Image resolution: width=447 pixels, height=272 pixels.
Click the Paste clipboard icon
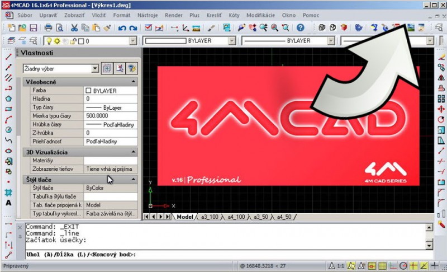[96, 27]
